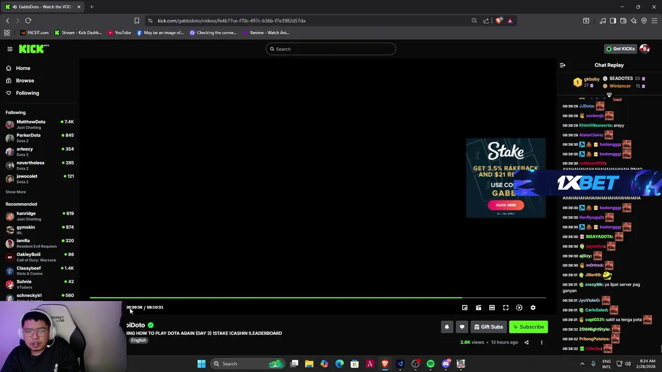
Task: Click the Kick logo
Action: coord(34,49)
